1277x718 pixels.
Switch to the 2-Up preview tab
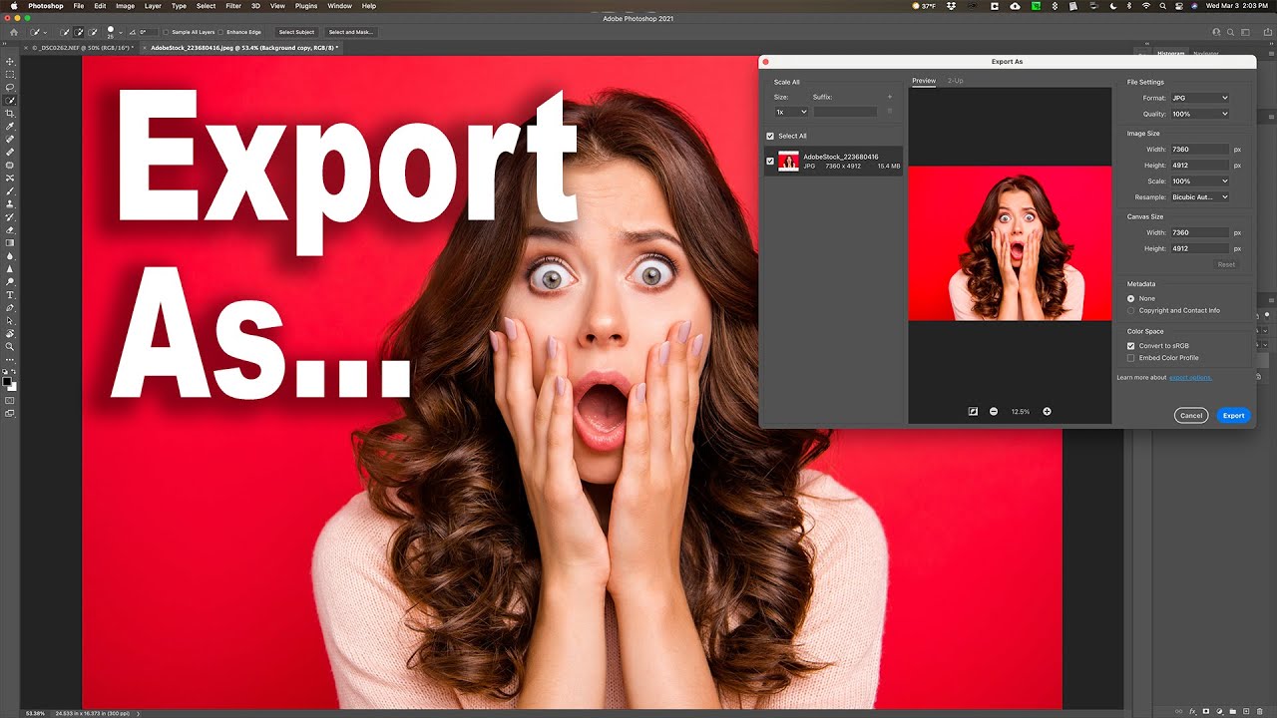tap(956, 80)
